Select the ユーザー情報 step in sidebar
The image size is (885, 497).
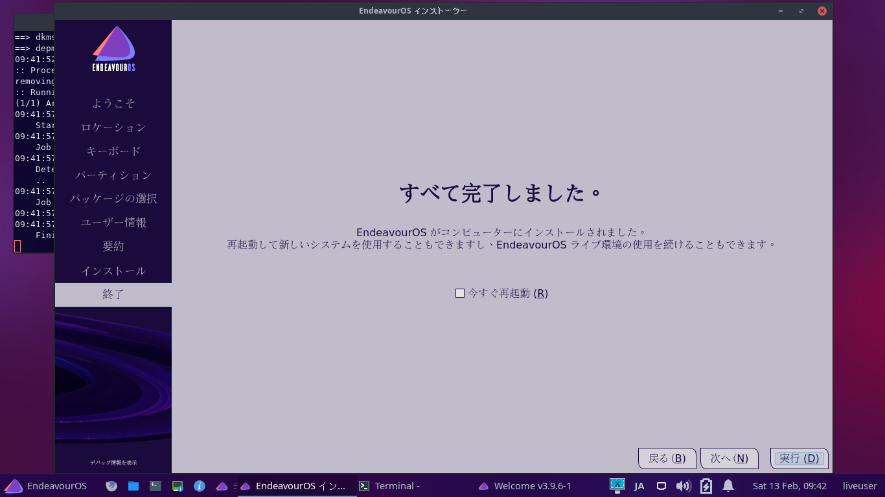pyautogui.click(x=113, y=223)
